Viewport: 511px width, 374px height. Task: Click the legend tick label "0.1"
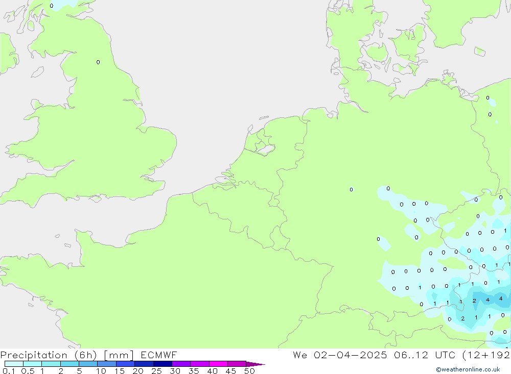coord(9,371)
